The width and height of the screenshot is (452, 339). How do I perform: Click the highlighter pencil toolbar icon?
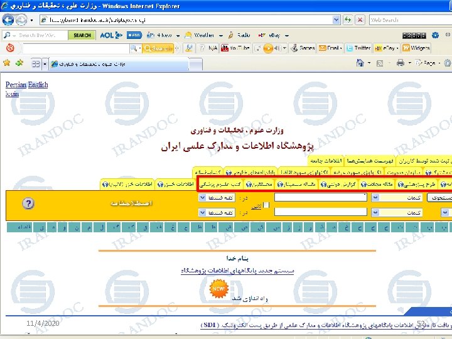189,48
